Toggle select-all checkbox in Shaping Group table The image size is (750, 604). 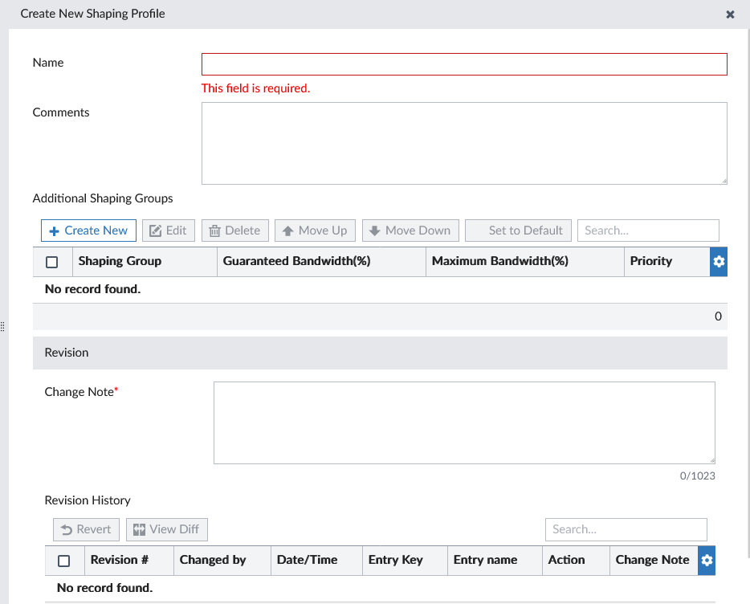pyautogui.click(x=51, y=262)
